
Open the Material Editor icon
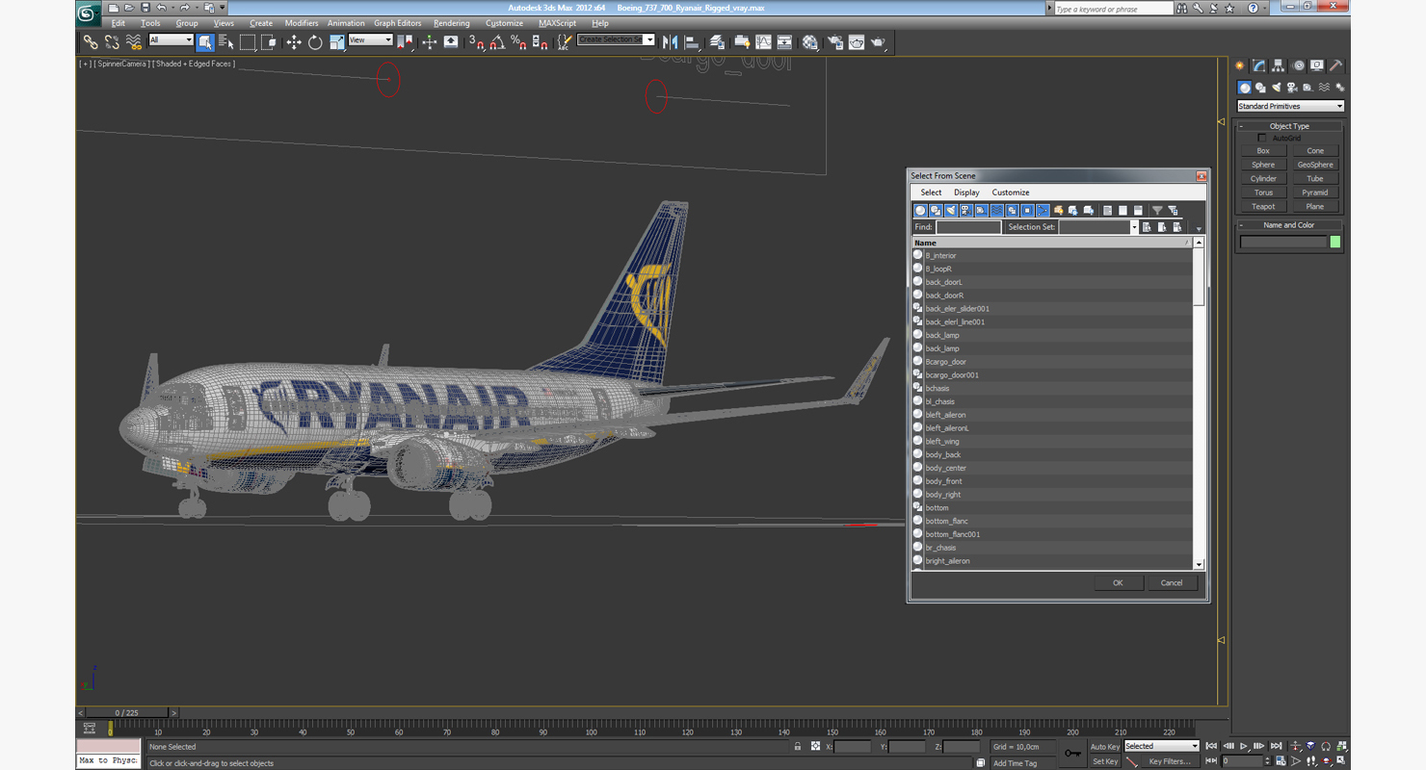(x=810, y=42)
